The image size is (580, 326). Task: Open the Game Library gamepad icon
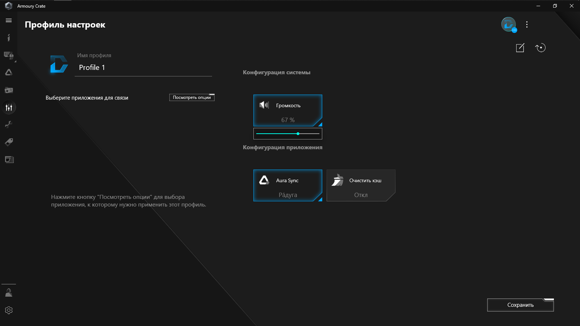click(9, 90)
